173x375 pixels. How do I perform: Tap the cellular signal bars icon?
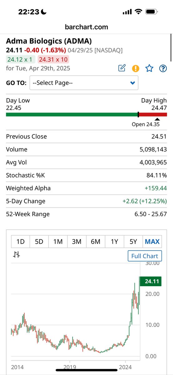[127, 12]
